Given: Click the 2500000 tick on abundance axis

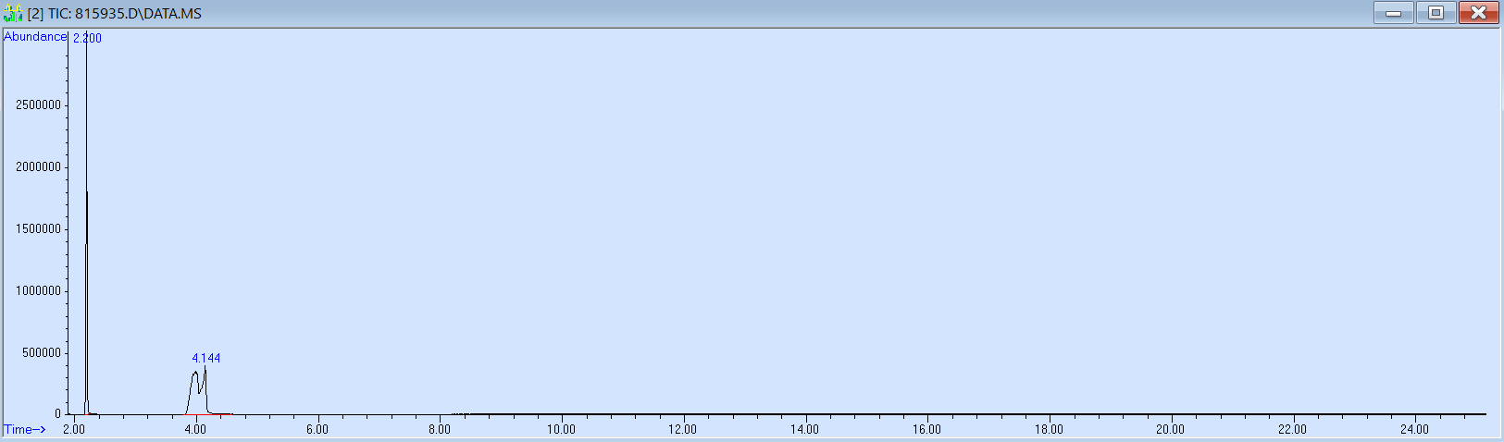Looking at the screenshot, I should click(x=38, y=105).
